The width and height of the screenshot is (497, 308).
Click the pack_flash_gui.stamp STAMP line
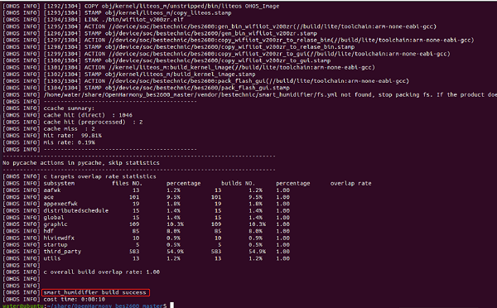[146, 88]
